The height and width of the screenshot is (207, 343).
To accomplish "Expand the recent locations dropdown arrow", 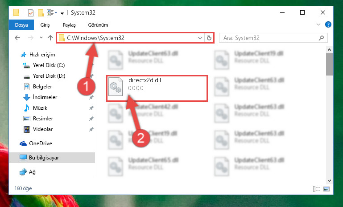I will [x=41, y=37].
